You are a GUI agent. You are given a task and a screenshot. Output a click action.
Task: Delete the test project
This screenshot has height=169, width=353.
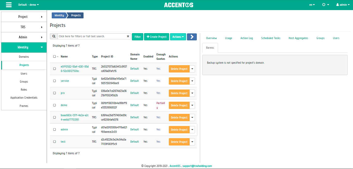click(x=179, y=142)
